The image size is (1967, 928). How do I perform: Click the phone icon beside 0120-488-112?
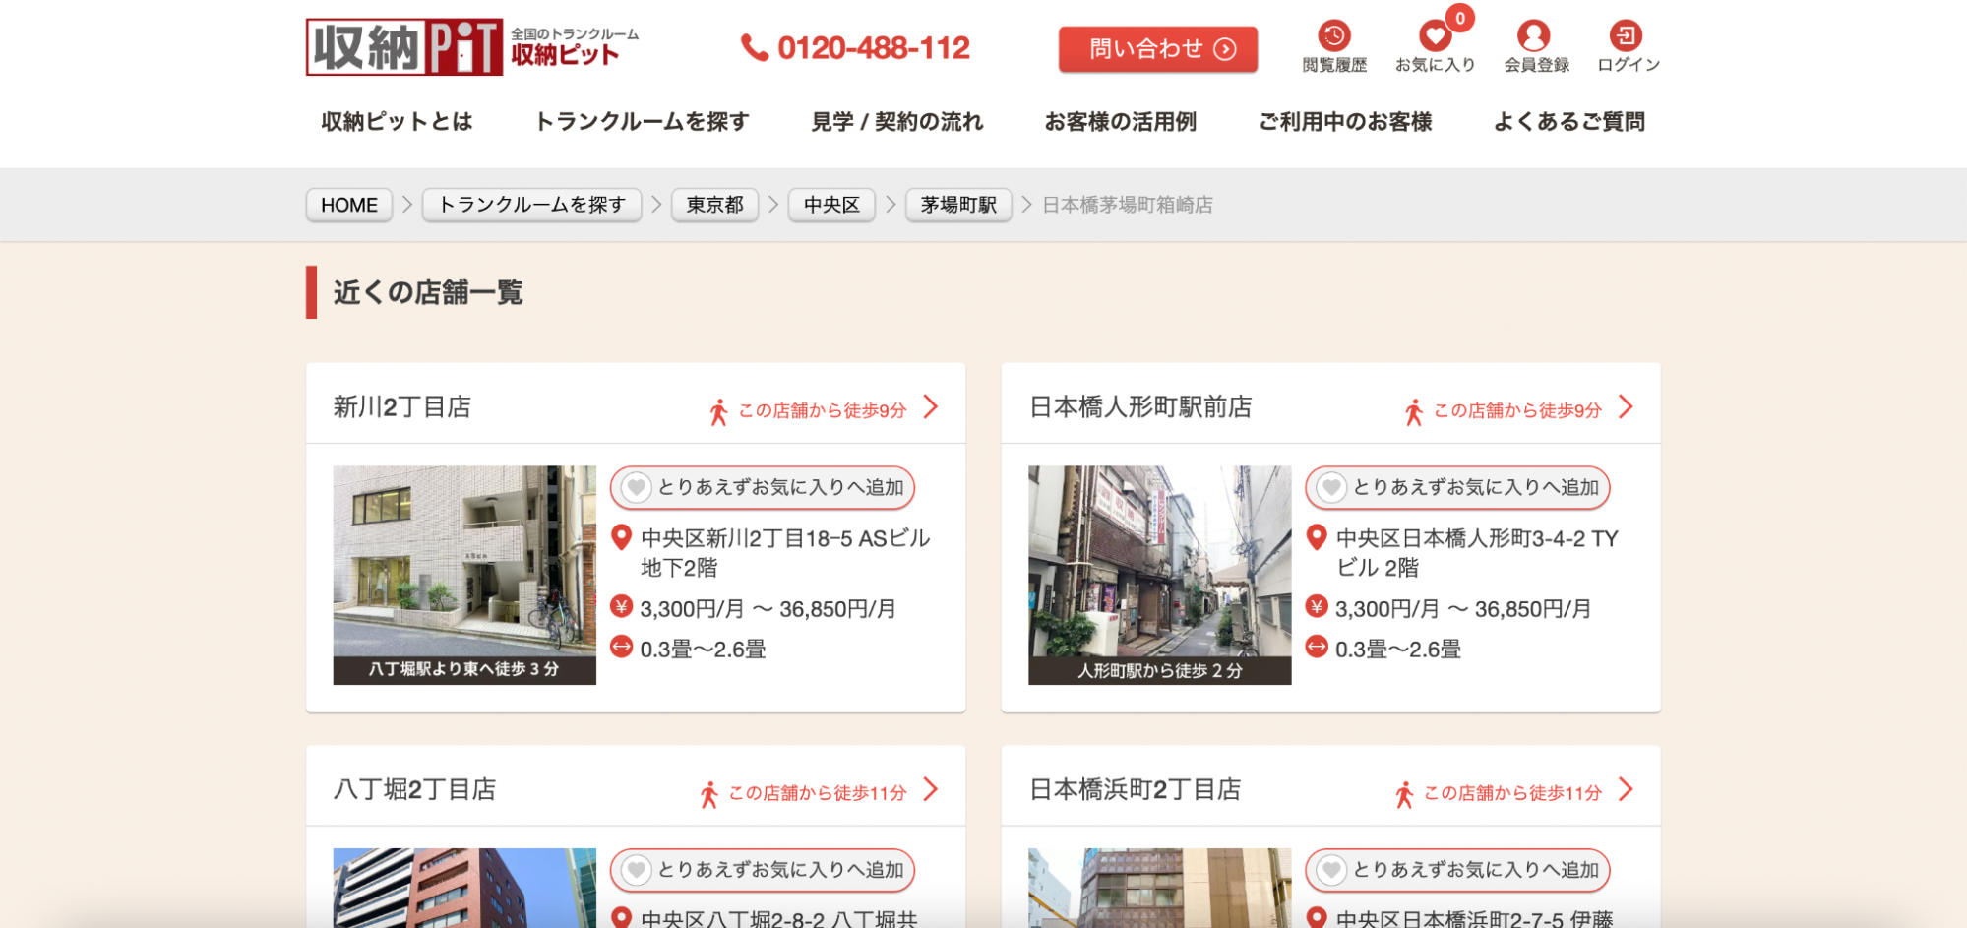click(x=754, y=48)
